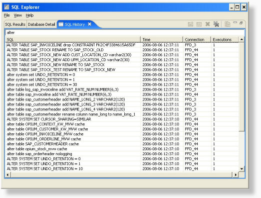Click the SQL Explorer title bar icon
This screenshot has width=261, height=198.
tap(6, 7)
